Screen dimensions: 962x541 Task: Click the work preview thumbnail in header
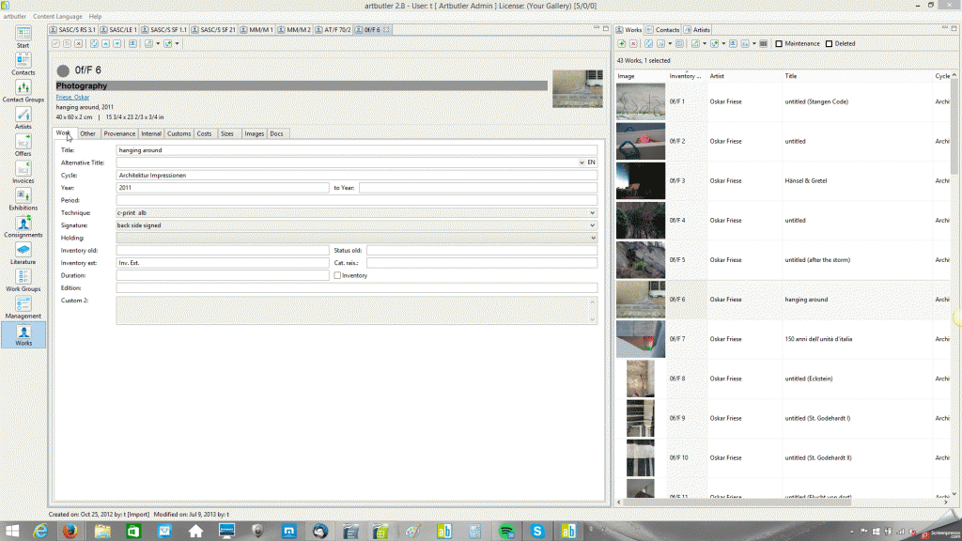coord(578,89)
